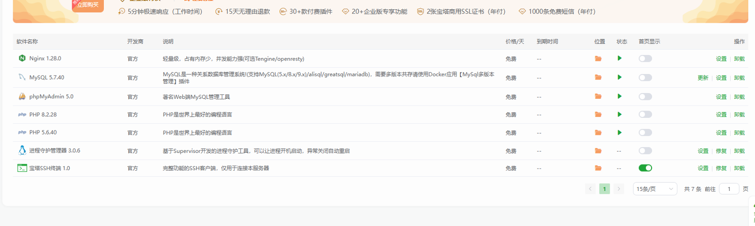The image size is (755, 226).
Task: Click the Nginx 1.28.0 logo icon
Action: click(22, 58)
